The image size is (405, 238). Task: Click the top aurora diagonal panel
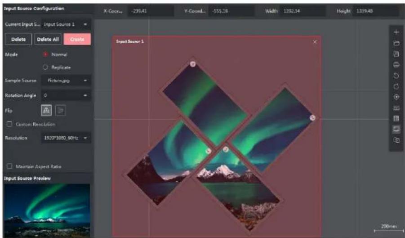[204, 103]
